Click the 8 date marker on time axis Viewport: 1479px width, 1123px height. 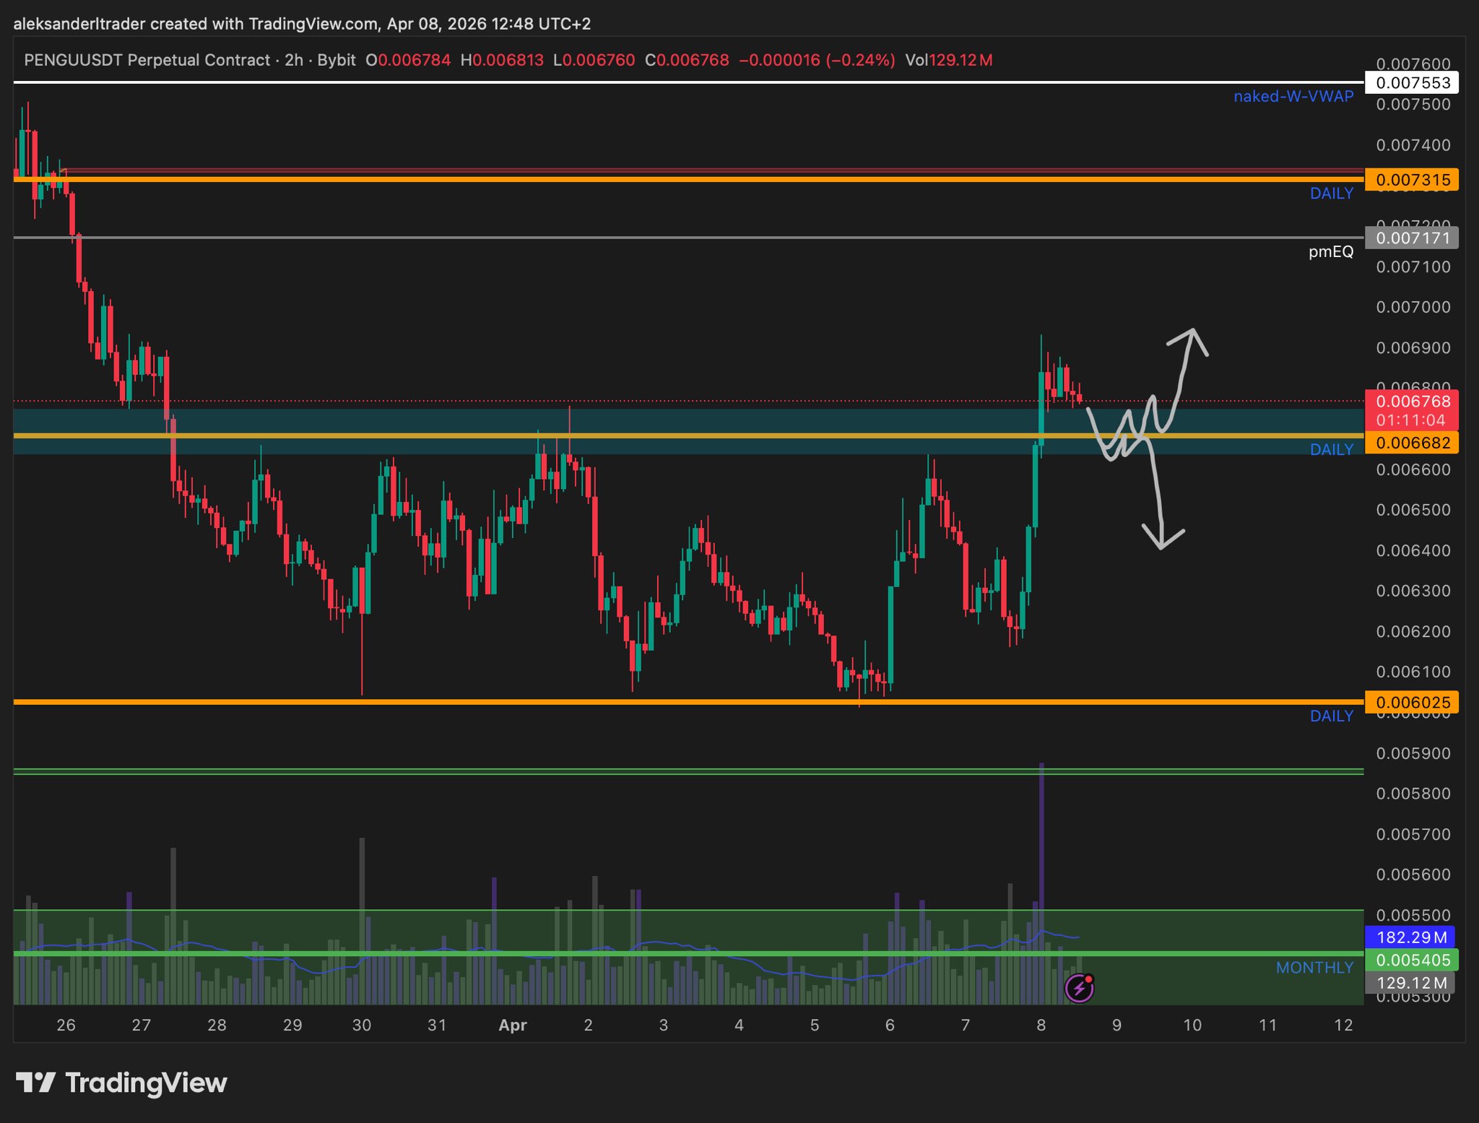(x=1041, y=1025)
